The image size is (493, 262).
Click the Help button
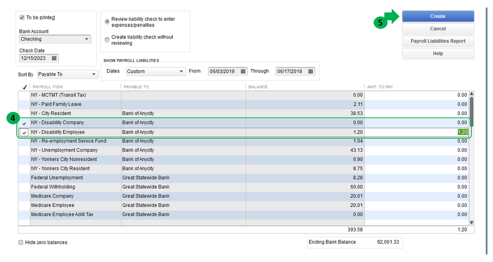(438, 53)
